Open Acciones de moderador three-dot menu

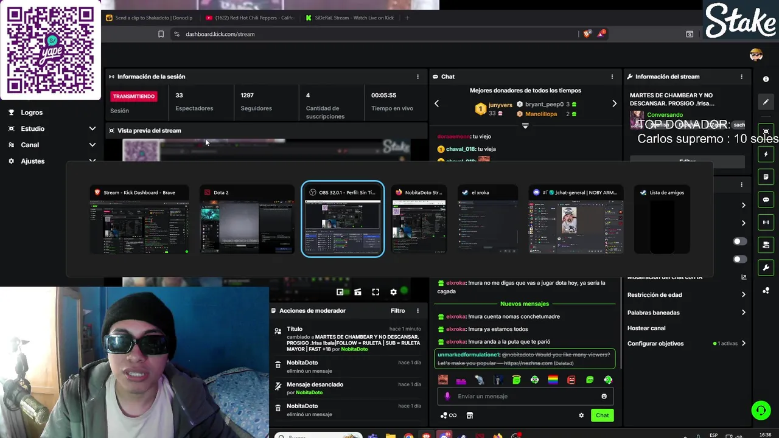click(x=417, y=311)
